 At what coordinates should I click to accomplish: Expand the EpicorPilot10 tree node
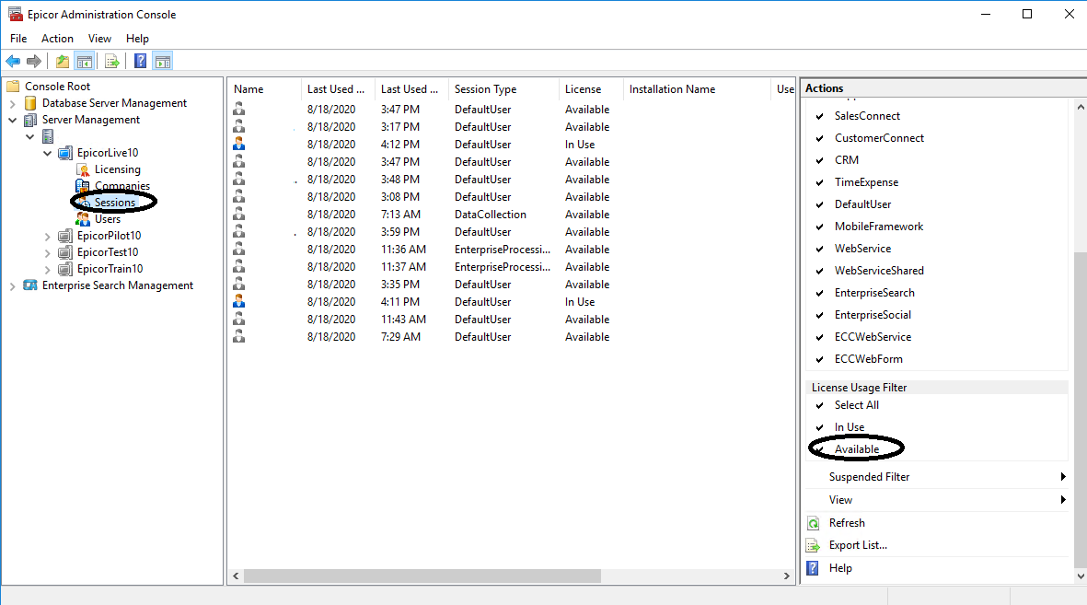pos(47,235)
